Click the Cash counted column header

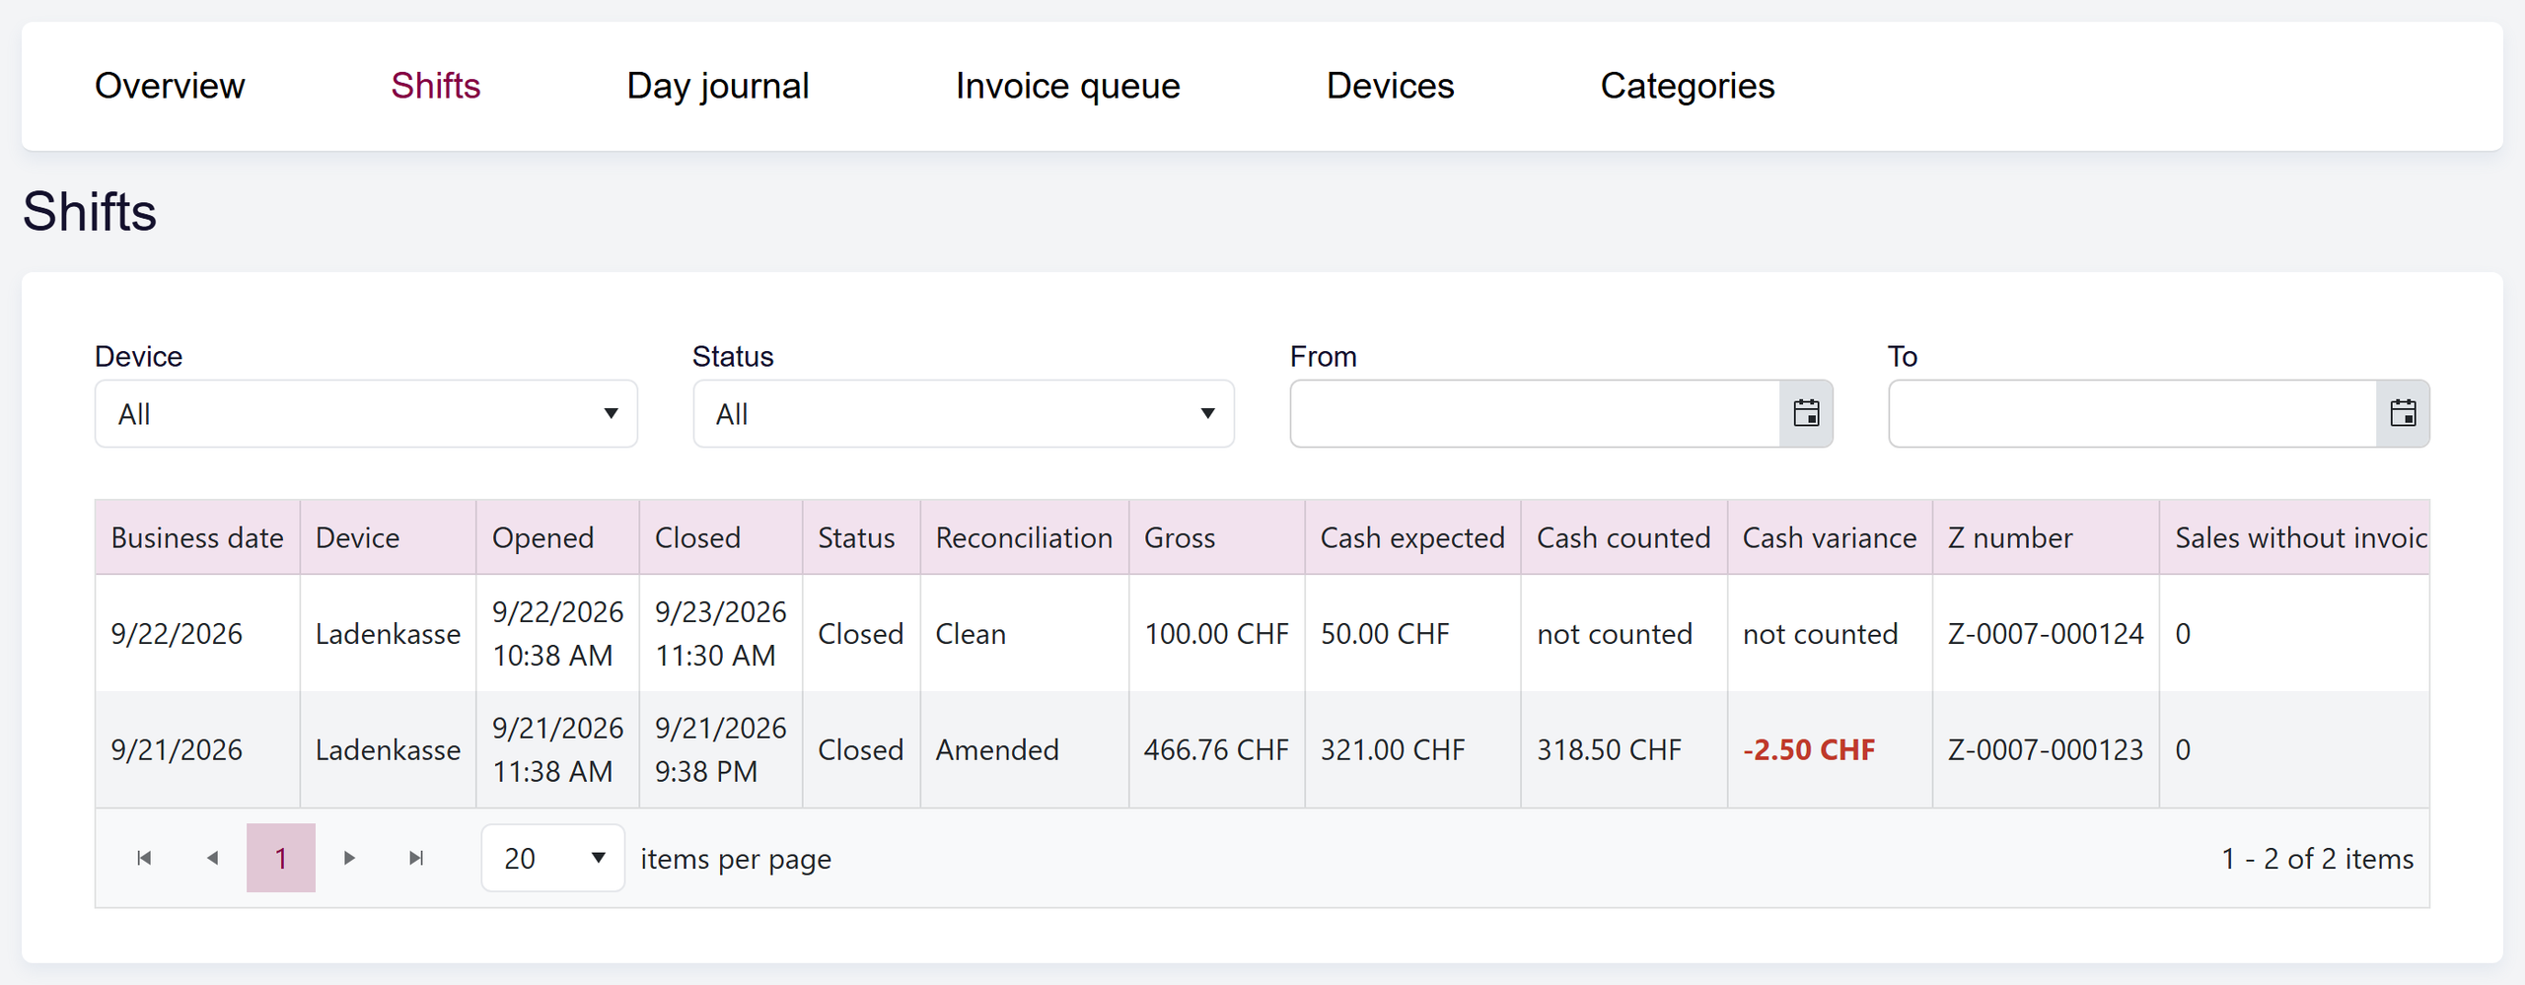(1623, 537)
